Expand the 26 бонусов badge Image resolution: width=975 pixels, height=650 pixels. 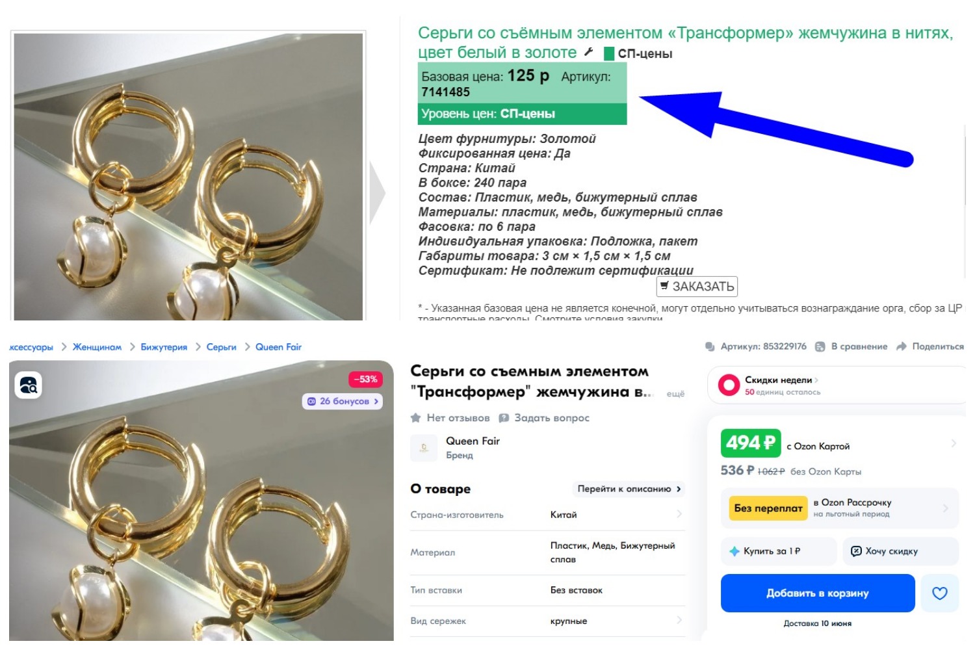[x=343, y=401]
